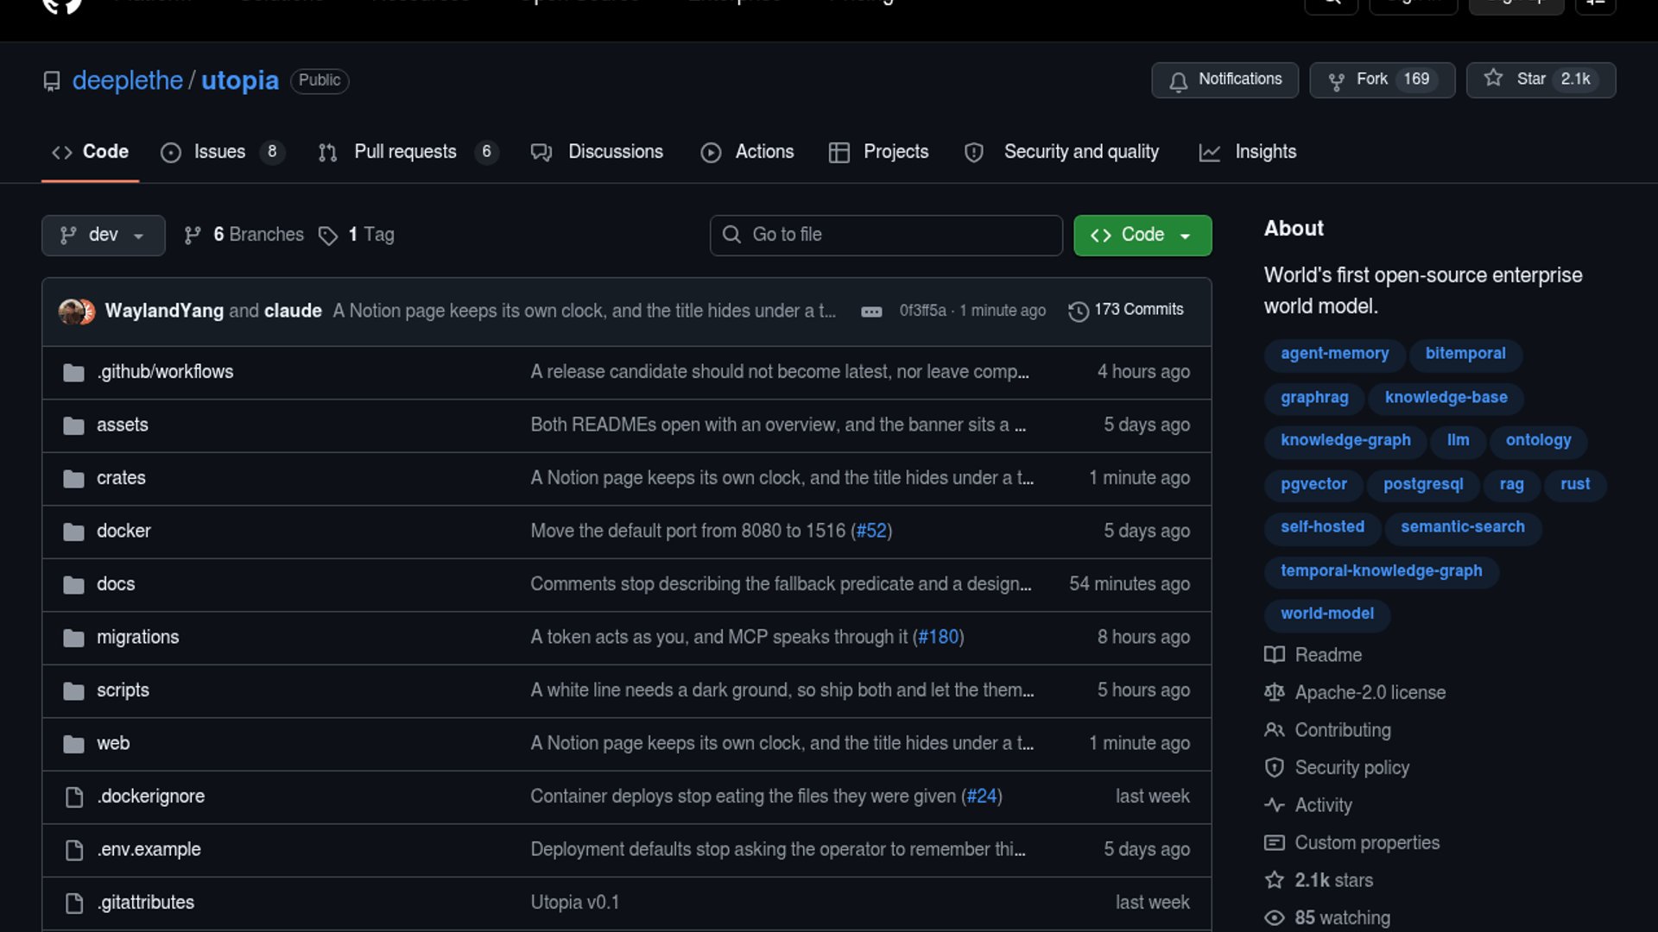The image size is (1658, 932).
Task: Click the WaylandYang author avatar
Action: pyautogui.click(x=71, y=311)
